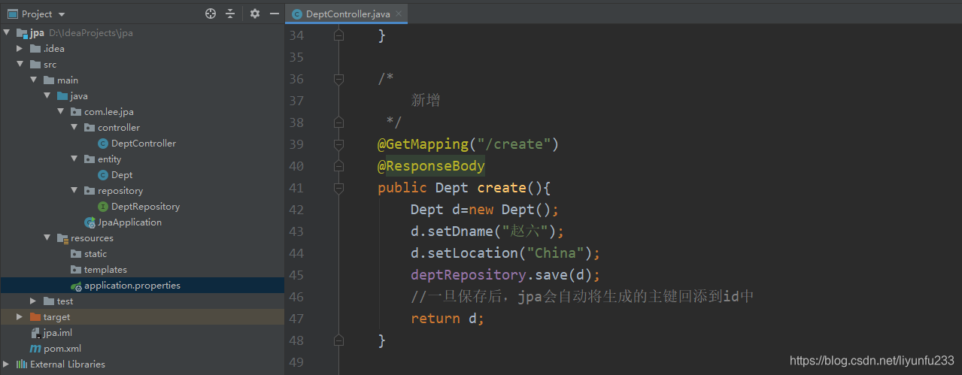Expand External Libraries node
Image resolution: width=962 pixels, height=375 pixels.
pos(7,364)
